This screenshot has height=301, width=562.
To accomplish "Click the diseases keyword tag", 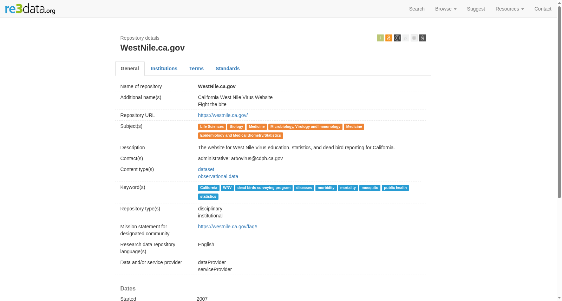I will coord(304,188).
